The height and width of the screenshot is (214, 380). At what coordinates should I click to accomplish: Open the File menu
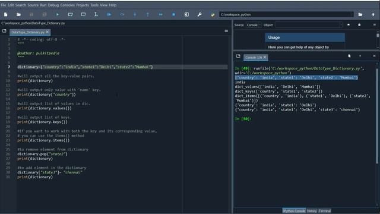pyautogui.click(x=4, y=5)
